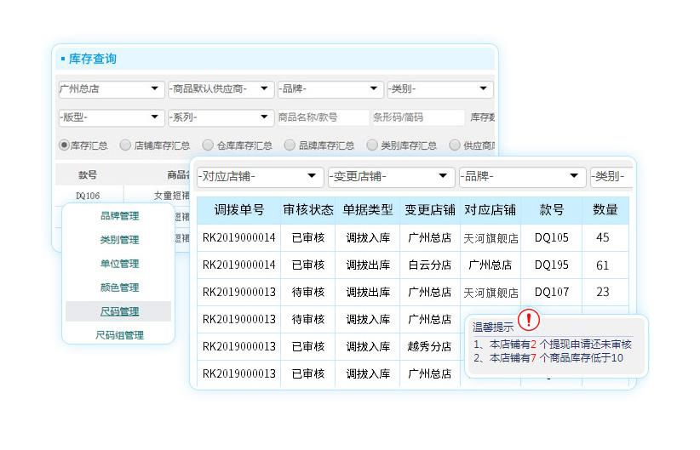Click the 款号 column header in transfer table
The width and height of the screenshot is (700, 450).
pyautogui.click(x=552, y=210)
